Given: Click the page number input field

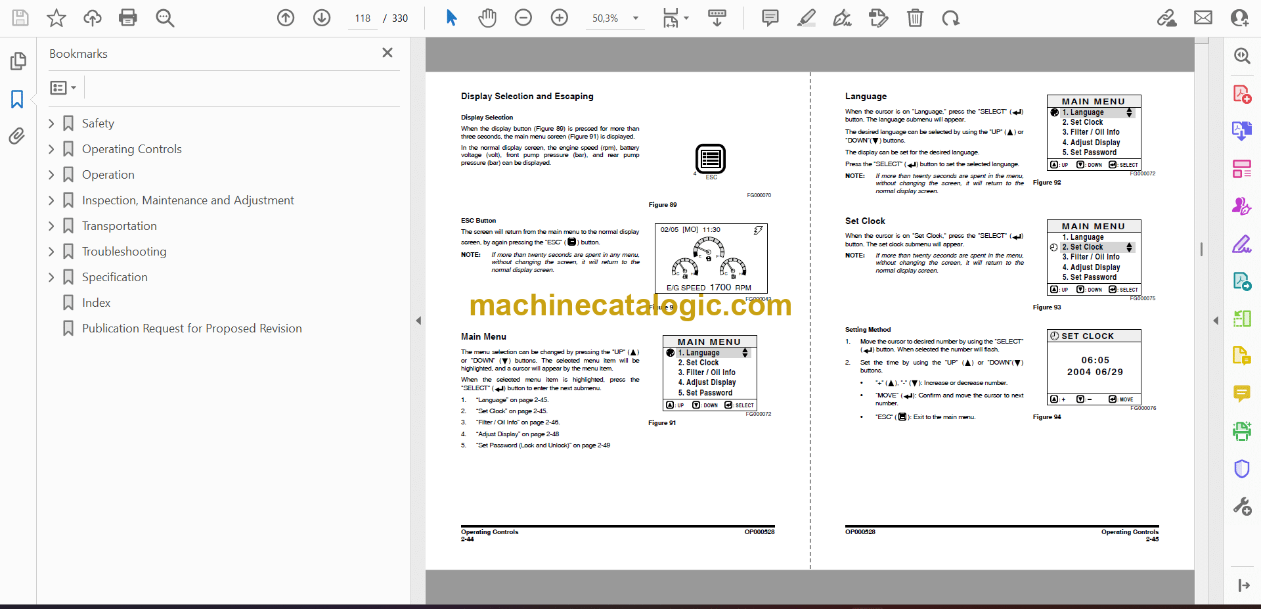Looking at the screenshot, I should [x=363, y=18].
